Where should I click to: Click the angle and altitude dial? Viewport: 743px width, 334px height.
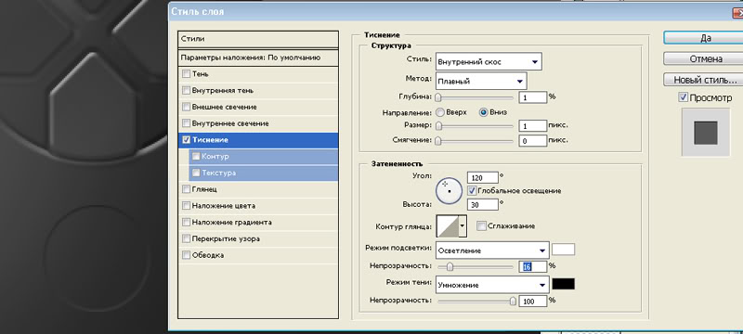point(449,190)
